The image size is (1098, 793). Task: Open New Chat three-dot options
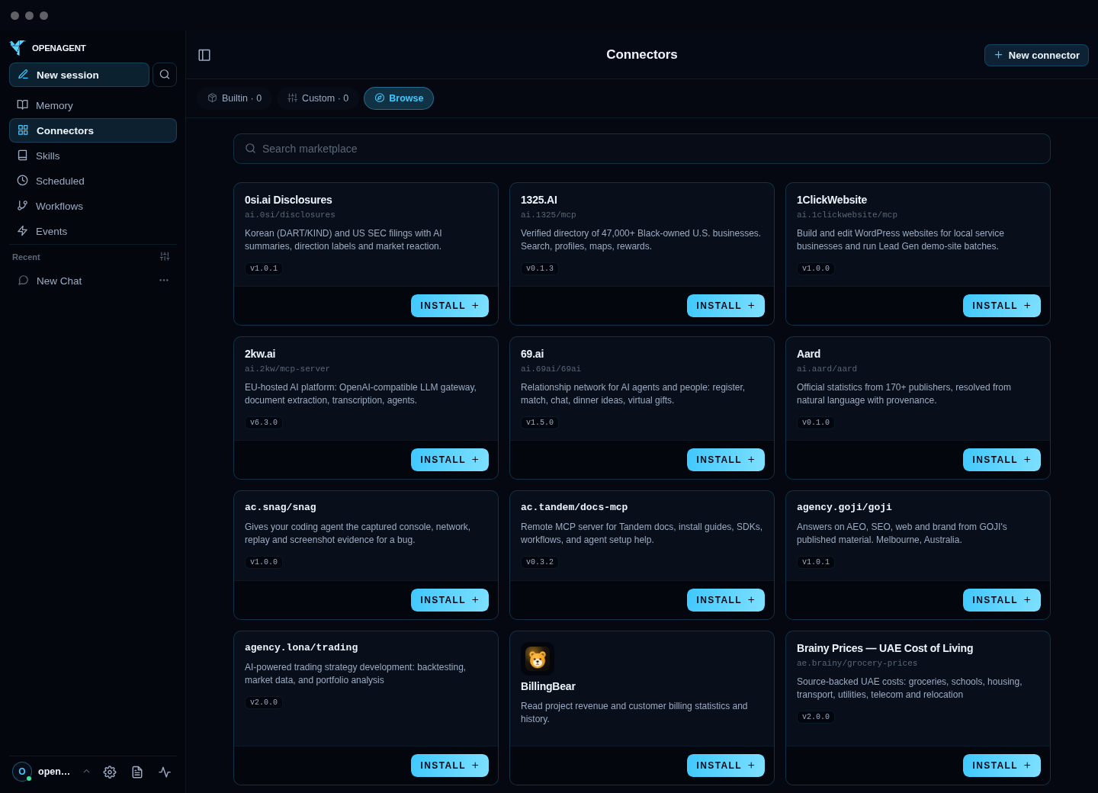(x=164, y=281)
